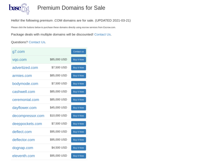Open the bodymode.com domain link

tap(25, 84)
